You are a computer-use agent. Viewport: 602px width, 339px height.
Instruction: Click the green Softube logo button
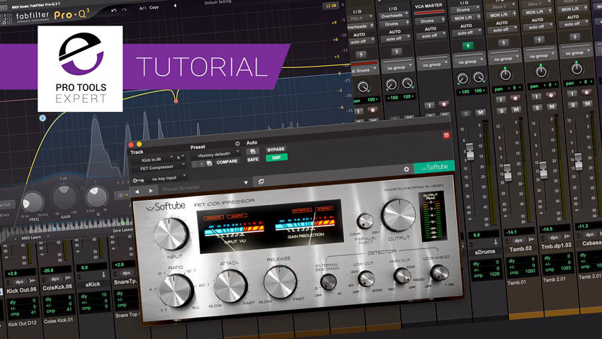[434, 167]
